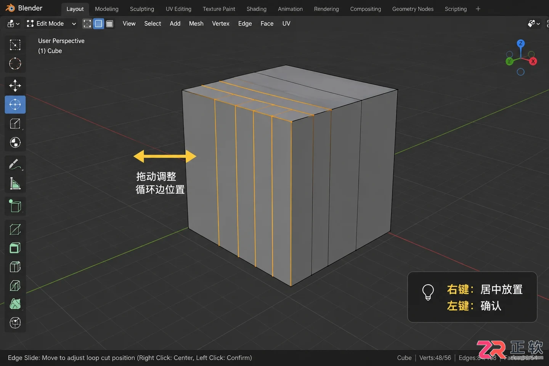
Task: Select the Inset Faces tool
Action: pyautogui.click(x=15, y=248)
